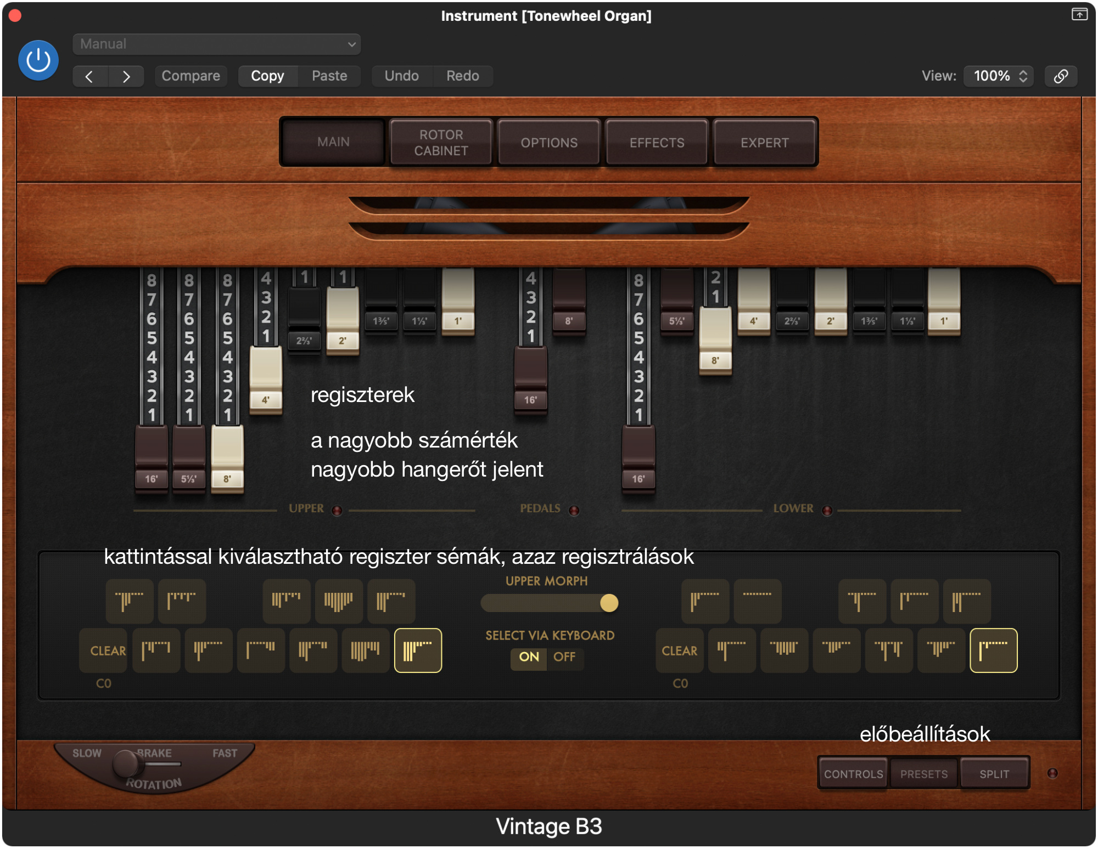Select fifth lower top-row registration key
The width and height of the screenshot is (1098, 849).
pyautogui.click(x=967, y=601)
